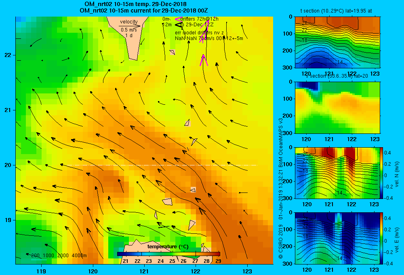Click the vel. N colorbar's 0.4 value
This screenshot has width=404, height=275.
click(x=387, y=153)
